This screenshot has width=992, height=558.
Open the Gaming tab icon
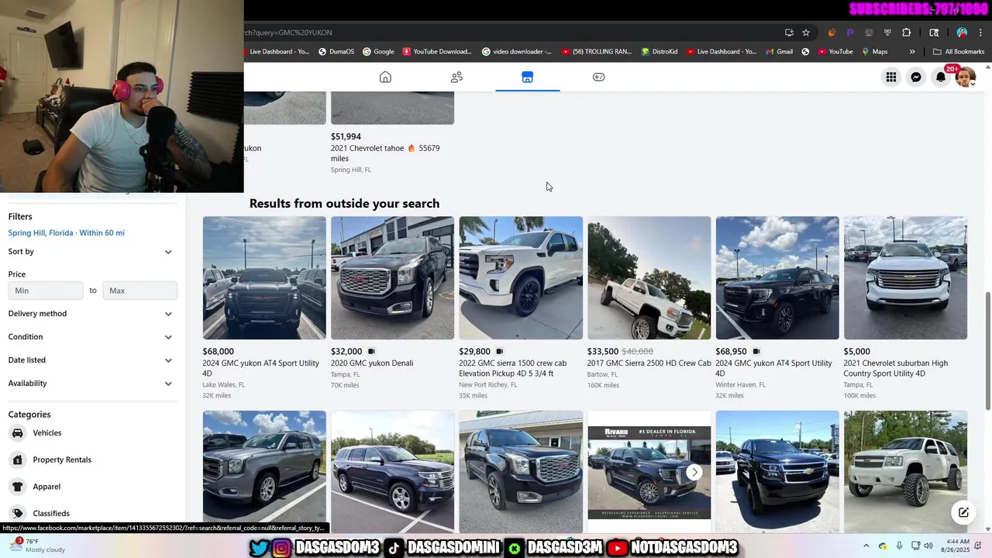(x=598, y=77)
